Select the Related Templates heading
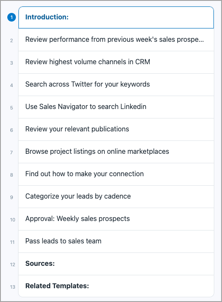This screenshot has width=222, height=302. [x=116, y=286]
